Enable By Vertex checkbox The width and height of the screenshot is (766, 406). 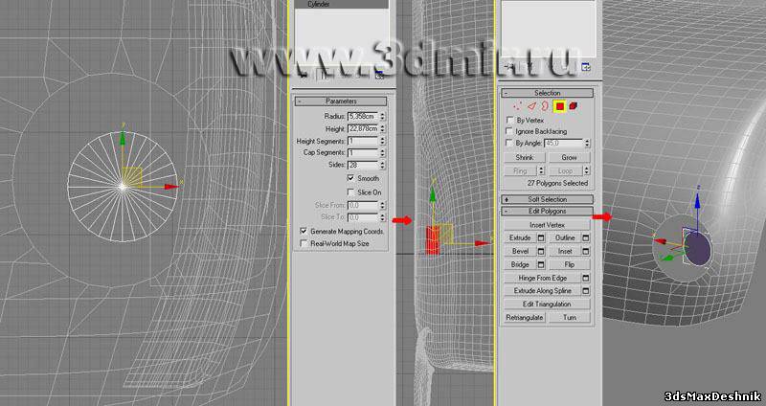tap(510, 120)
